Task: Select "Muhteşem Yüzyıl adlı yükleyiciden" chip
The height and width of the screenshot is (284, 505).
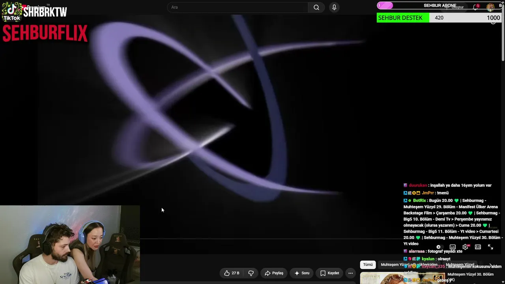Action: [409, 265]
